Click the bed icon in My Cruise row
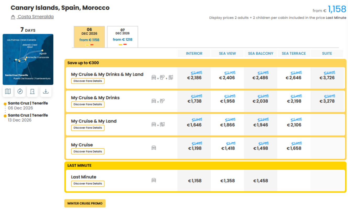 coord(154,148)
